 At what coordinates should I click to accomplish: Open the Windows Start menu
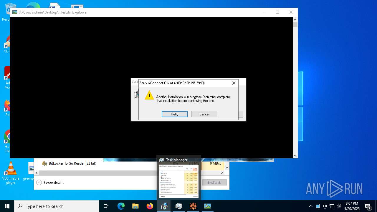pos(7,206)
